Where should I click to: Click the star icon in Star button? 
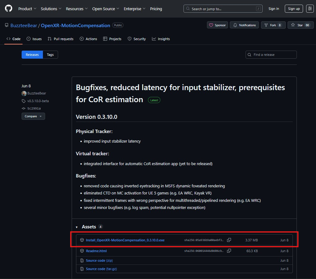point(293,25)
